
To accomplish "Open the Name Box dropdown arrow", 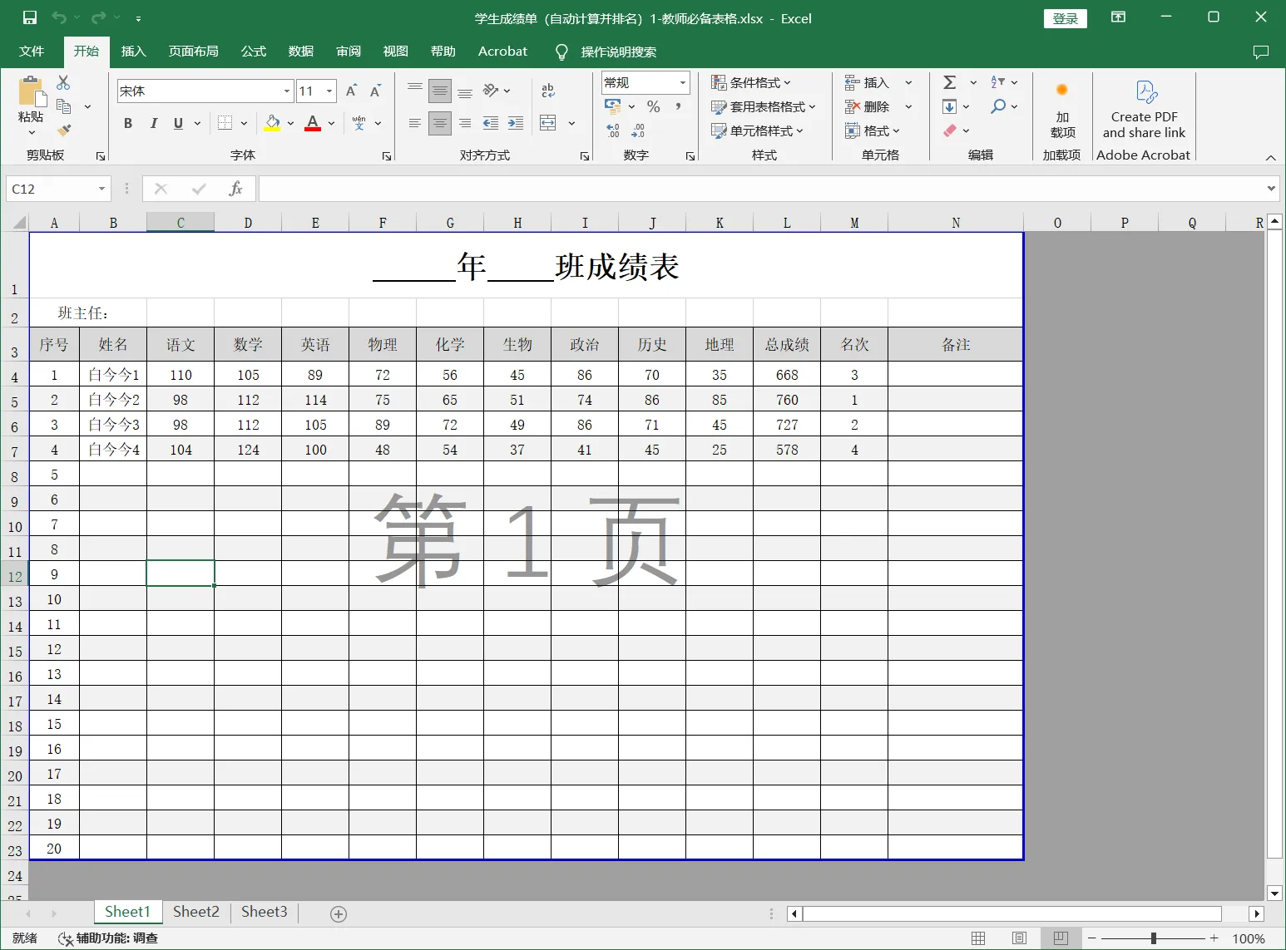I will (x=101, y=189).
